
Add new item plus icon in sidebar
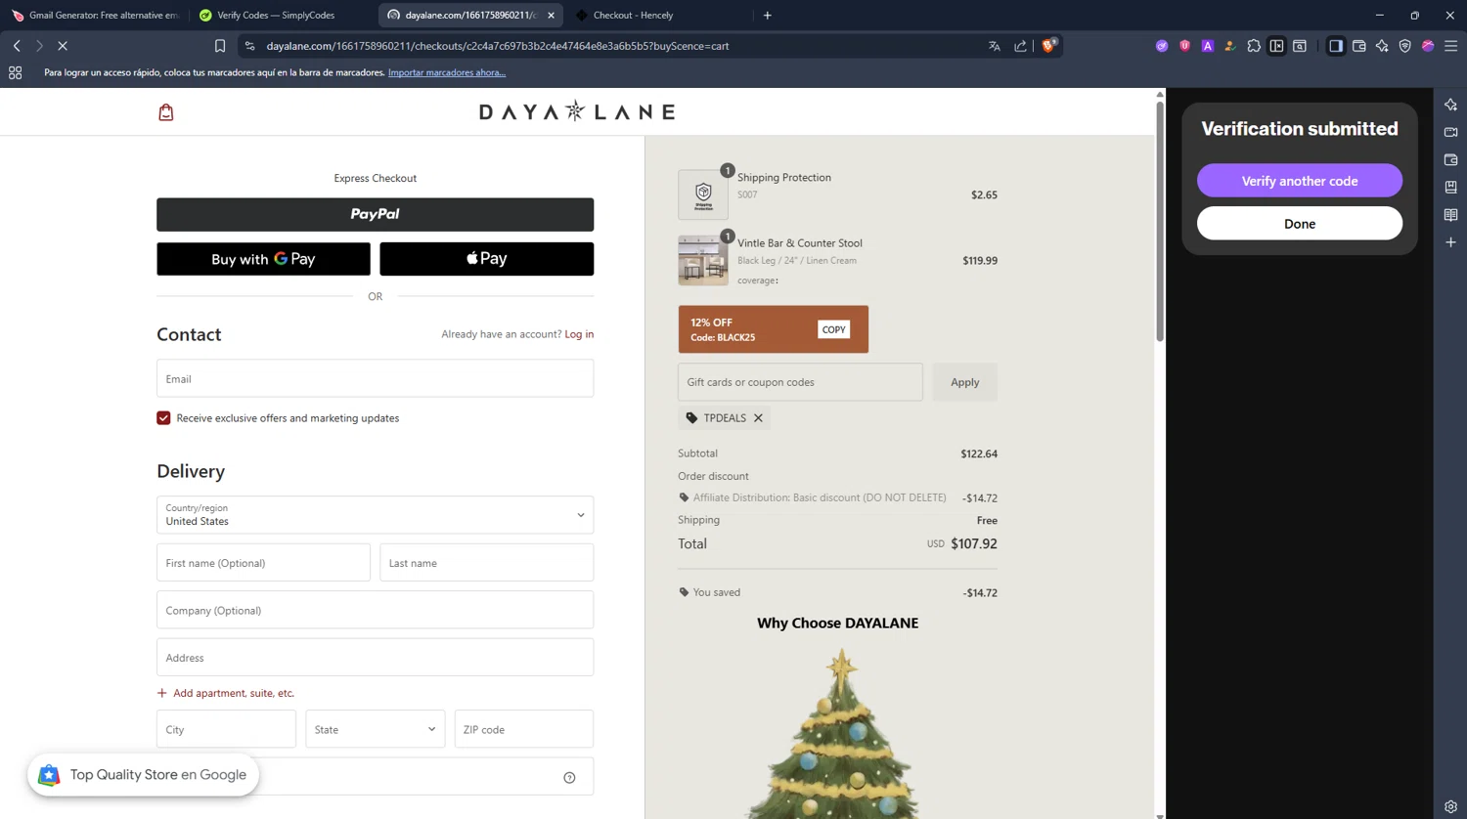click(x=1450, y=242)
